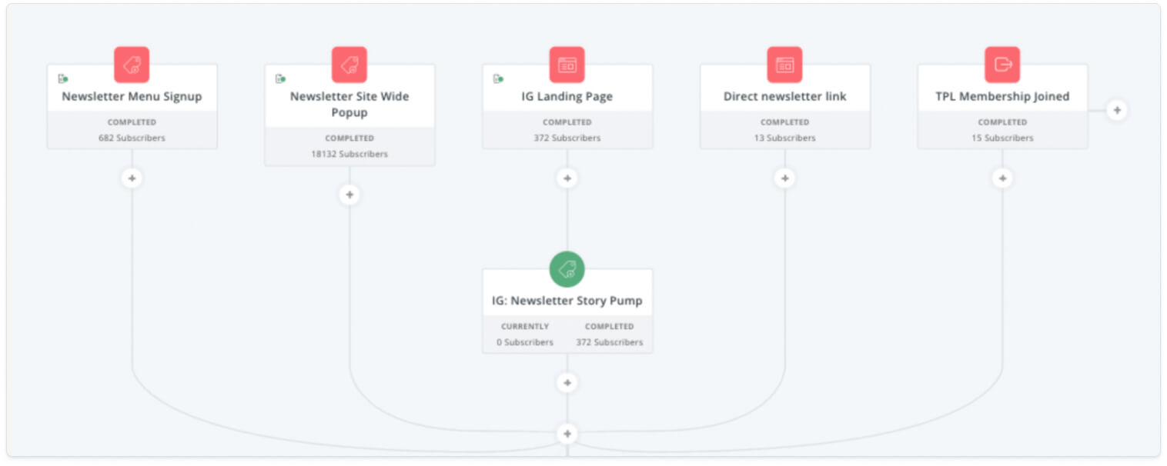Add a step below Newsletter Site Wide Popup
Image resolution: width=1167 pixels, height=466 pixels.
point(349,195)
